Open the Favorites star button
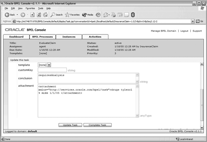207x142 pixels. pyautogui.click(x=72, y=15)
